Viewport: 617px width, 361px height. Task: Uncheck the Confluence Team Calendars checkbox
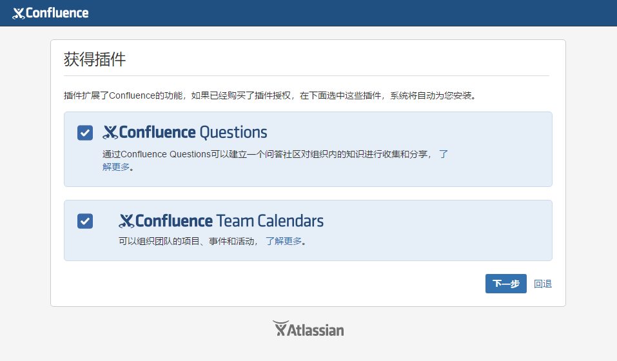pyautogui.click(x=85, y=221)
